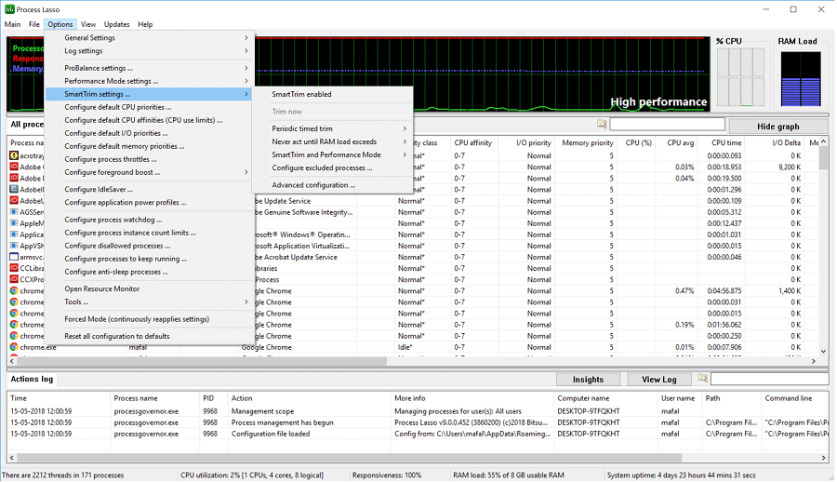This screenshot has width=837, height=482.
Task: Click the chrome.exe Chrome icon
Action: (x=14, y=347)
